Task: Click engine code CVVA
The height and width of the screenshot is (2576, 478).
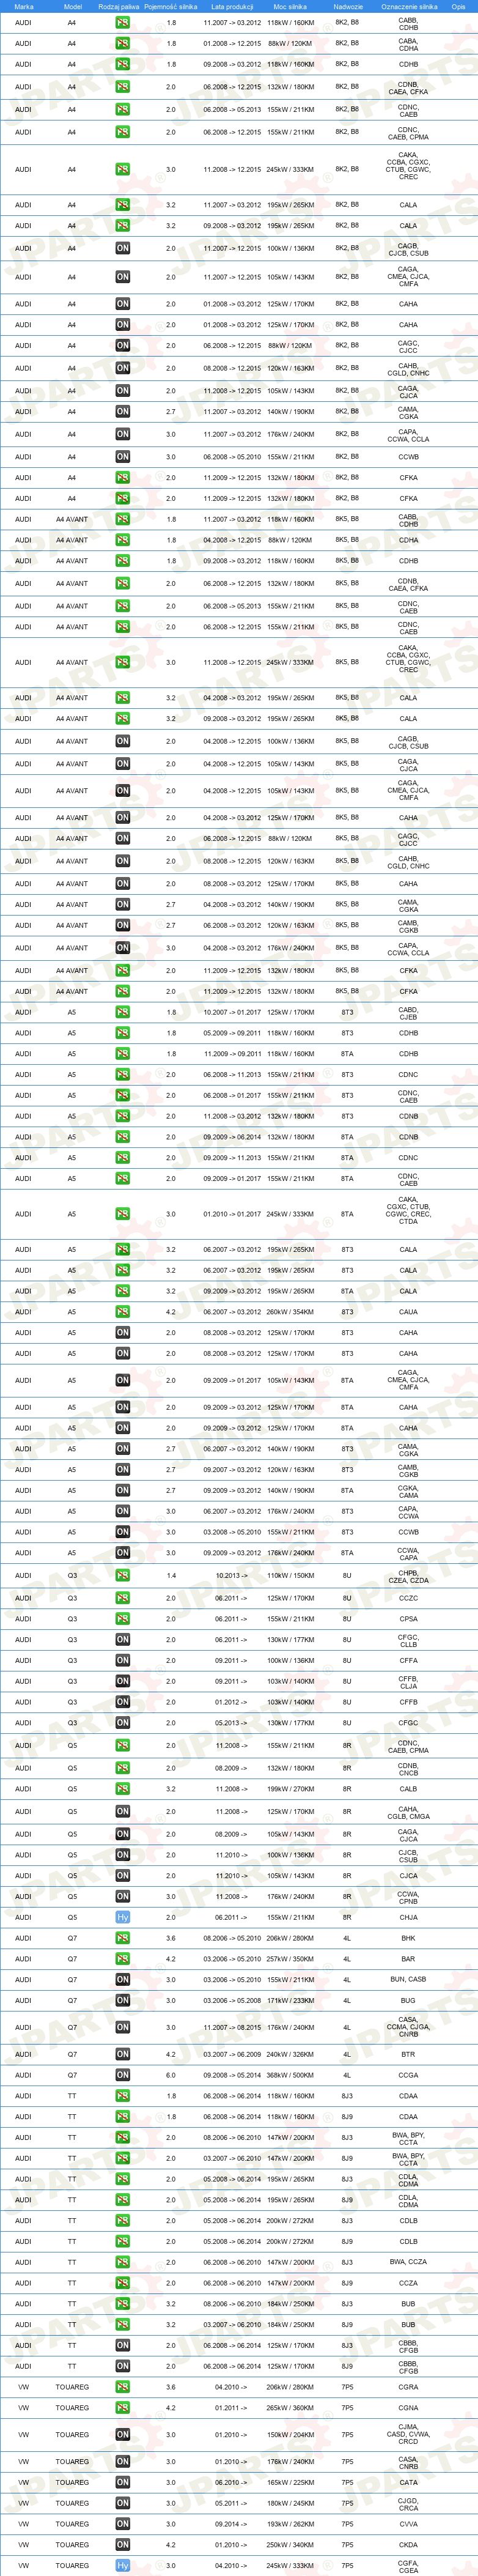Action: pos(408,2524)
